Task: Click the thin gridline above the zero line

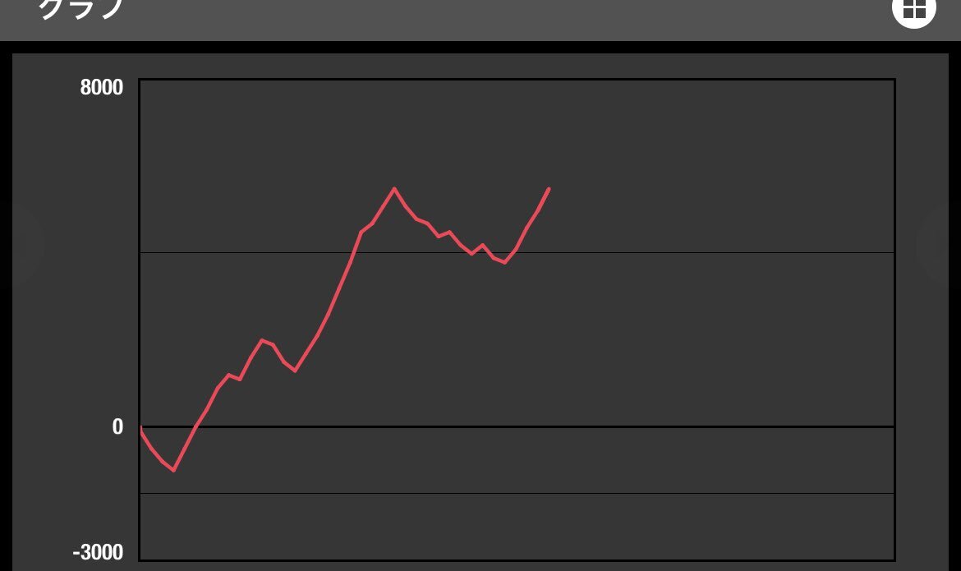Action: (517, 252)
